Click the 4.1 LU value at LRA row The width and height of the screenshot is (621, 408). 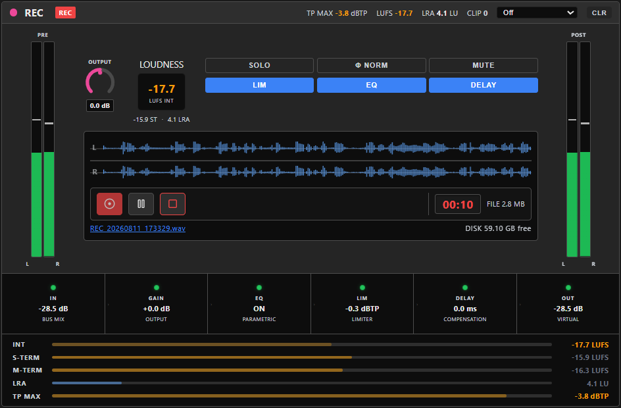tap(597, 384)
